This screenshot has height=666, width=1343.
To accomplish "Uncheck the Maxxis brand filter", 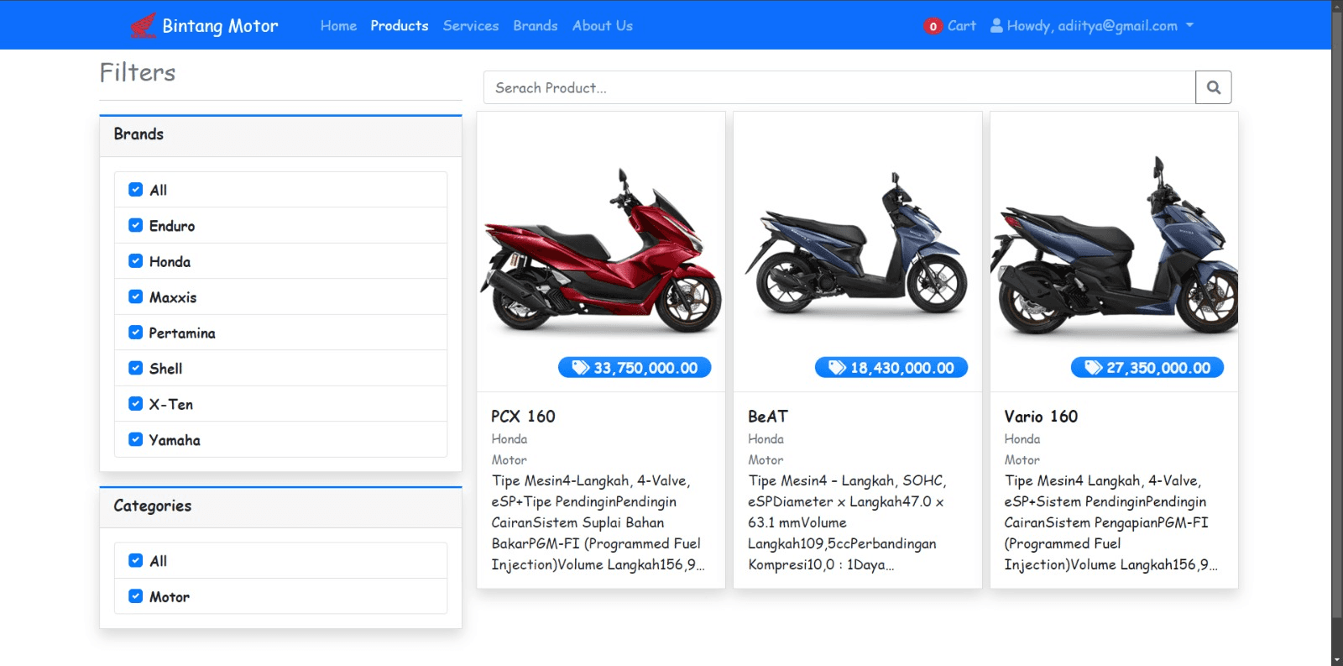I will pyautogui.click(x=135, y=296).
